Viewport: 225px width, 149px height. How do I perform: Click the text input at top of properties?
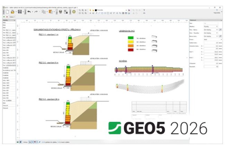(211, 23)
